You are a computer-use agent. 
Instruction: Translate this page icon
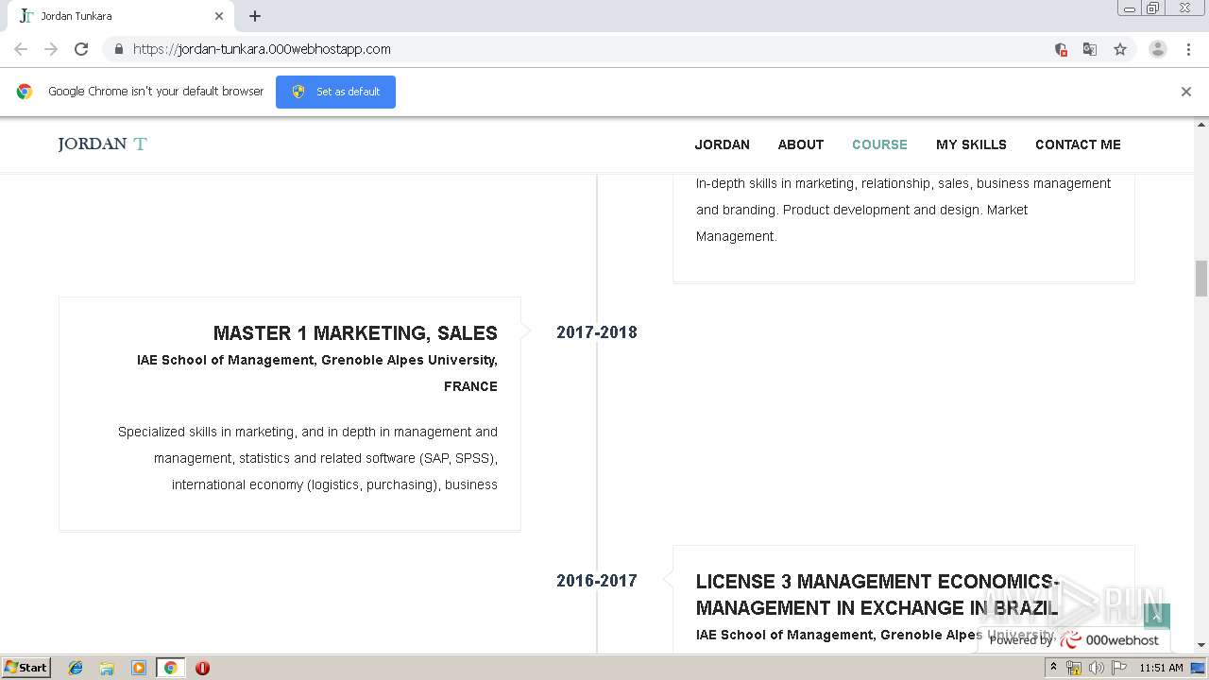[x=1090, y=49]
